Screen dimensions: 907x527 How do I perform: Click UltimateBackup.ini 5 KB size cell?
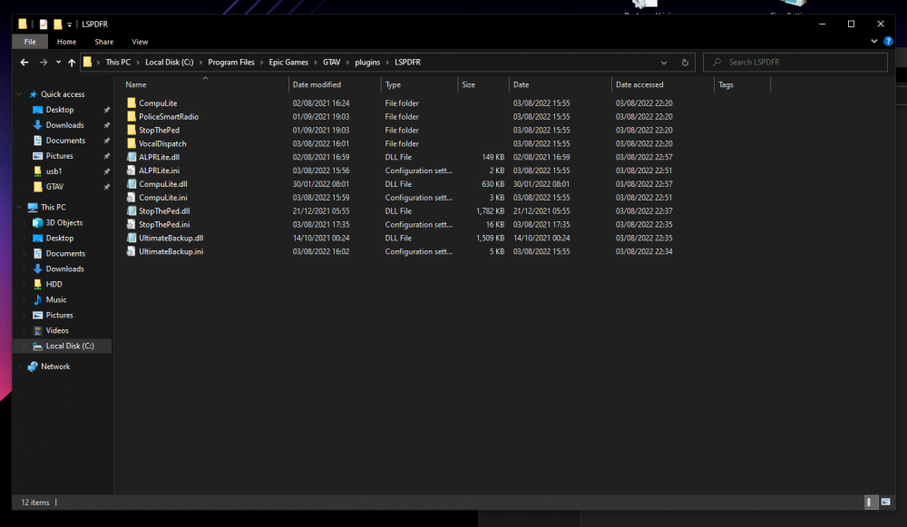pos(497,251)
